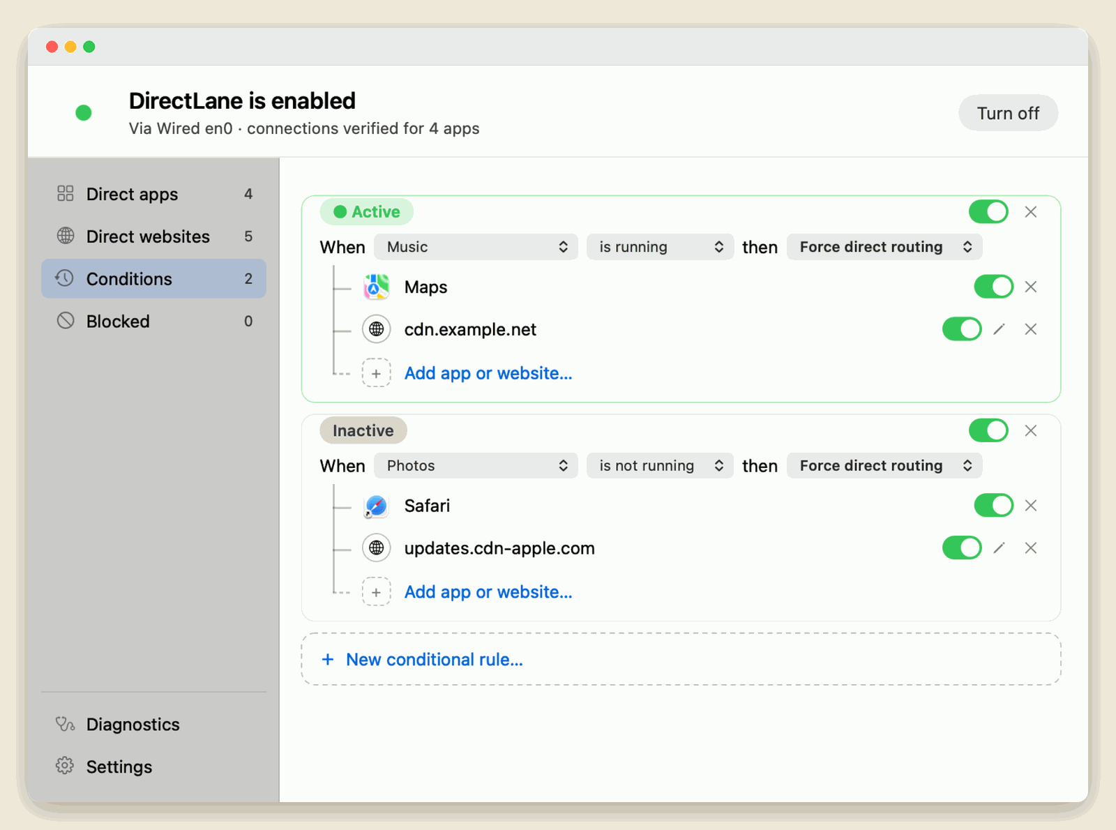Viewport: 1116px width, 830px height.
Task: Open the 'is not running' dropdown
Action: [x=660, y=466]
